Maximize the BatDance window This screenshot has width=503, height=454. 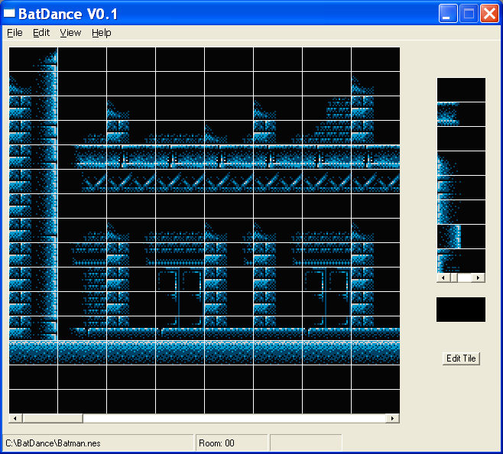coord(469,13)
